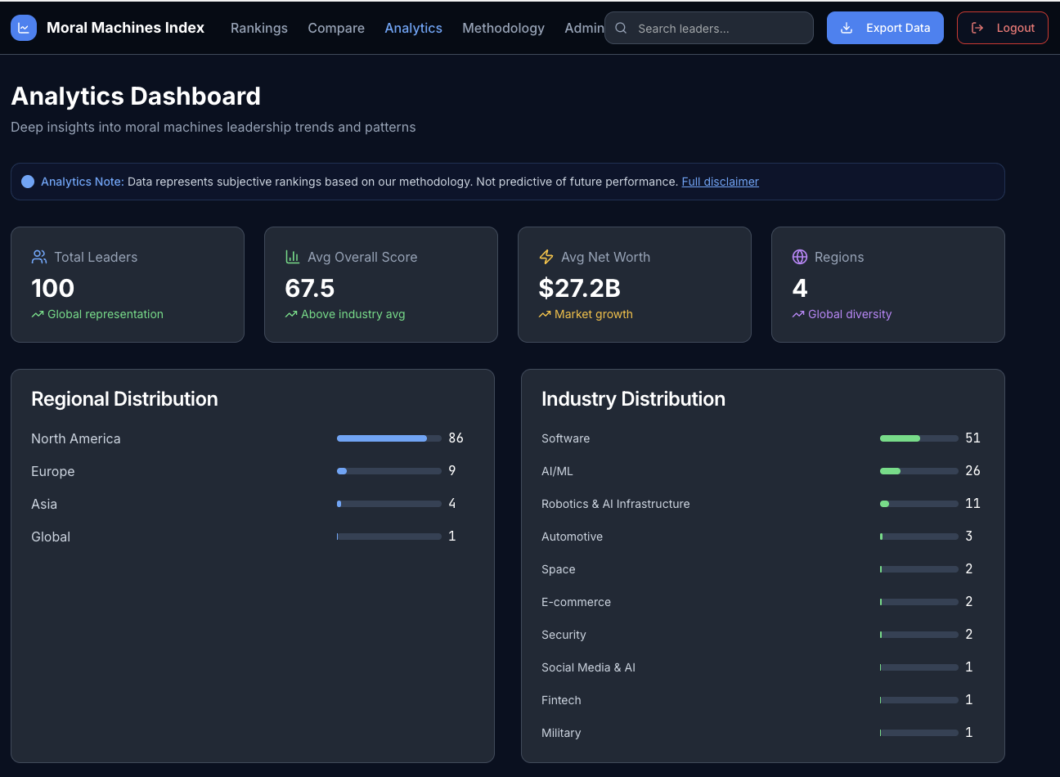The image size is (1060, 777).
Task: Click the bar chart icon on Avg Overall Score
Action: [292, 257]
